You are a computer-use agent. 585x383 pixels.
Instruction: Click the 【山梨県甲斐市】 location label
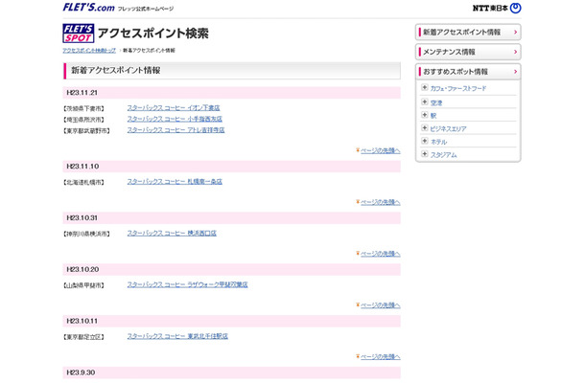pos(83,285)
